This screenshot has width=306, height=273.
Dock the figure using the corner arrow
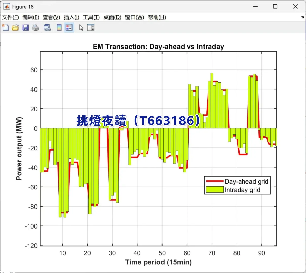tap(302, 17)
